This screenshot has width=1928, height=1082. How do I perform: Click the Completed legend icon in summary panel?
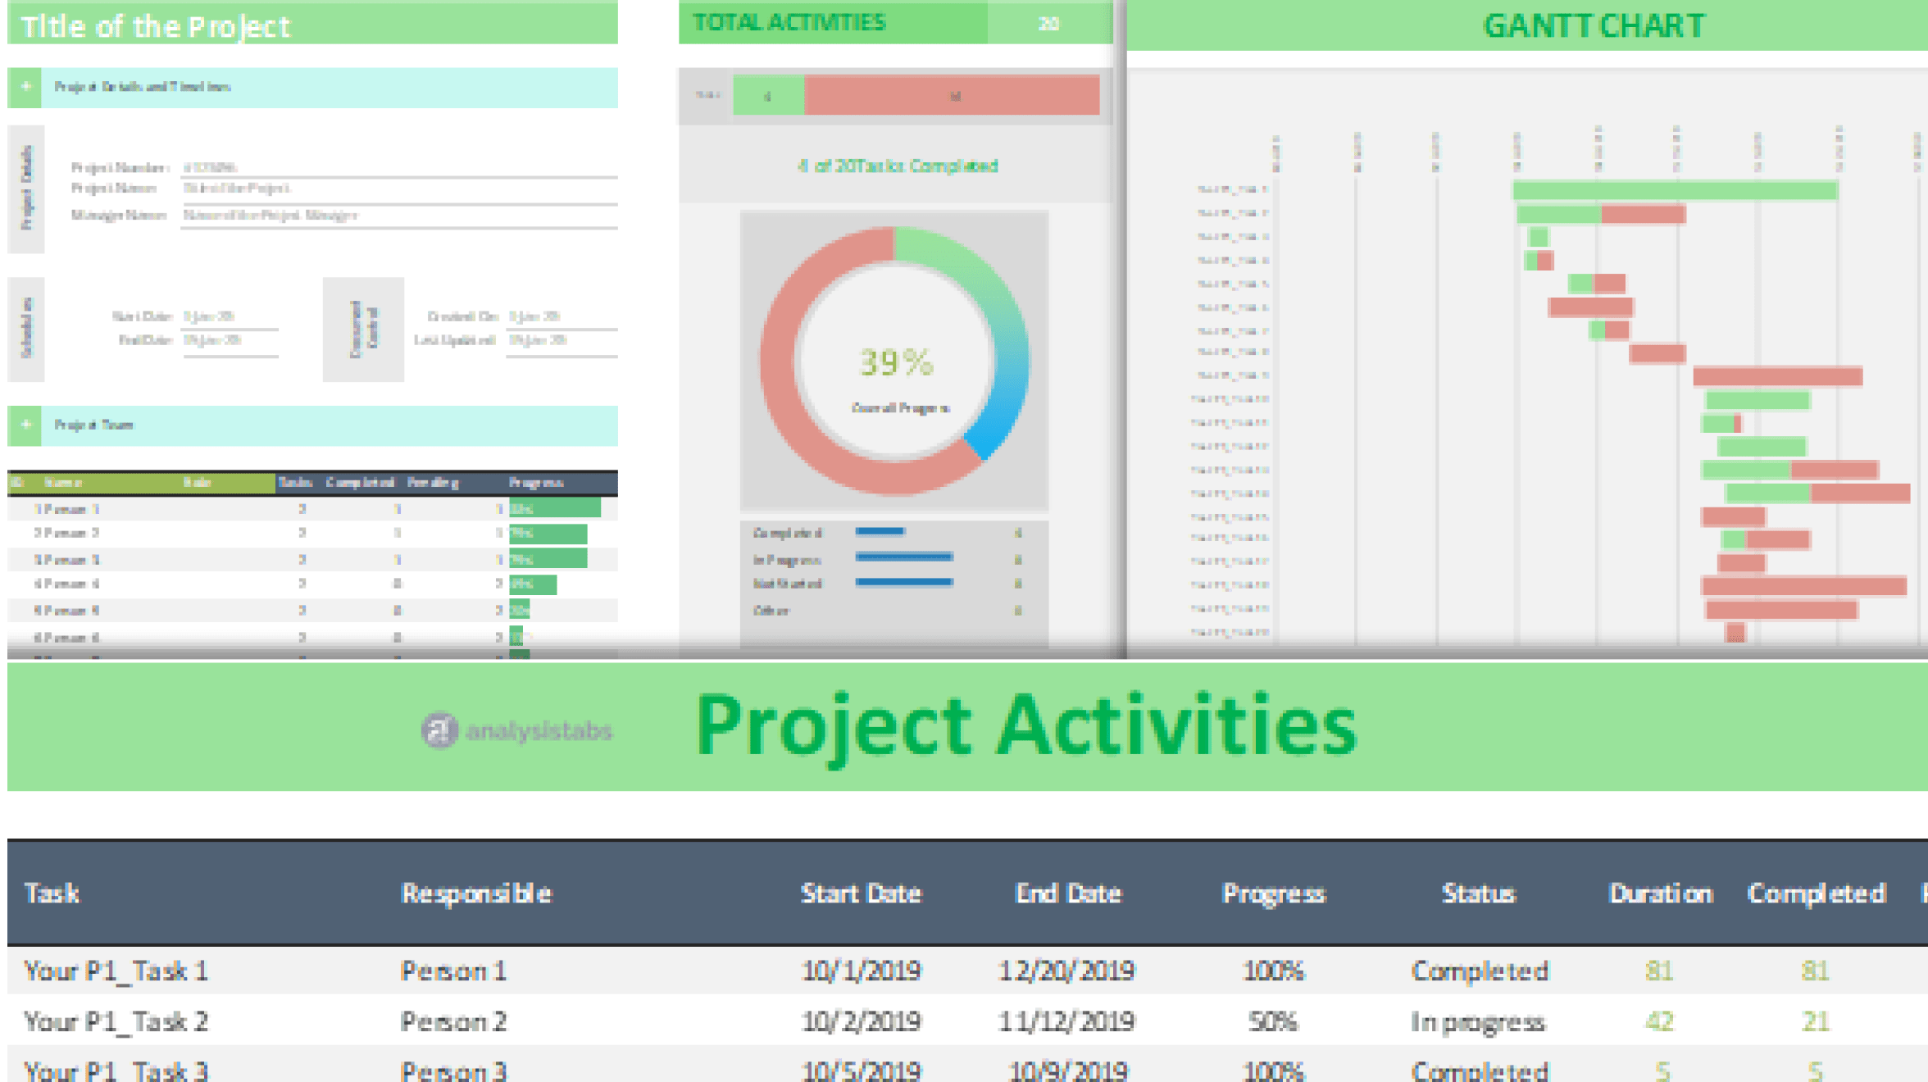879,531
